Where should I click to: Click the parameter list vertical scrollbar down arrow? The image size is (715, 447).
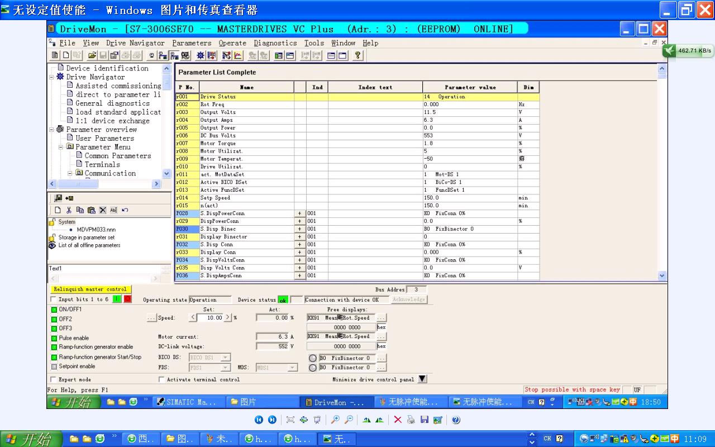click(662, 275)
